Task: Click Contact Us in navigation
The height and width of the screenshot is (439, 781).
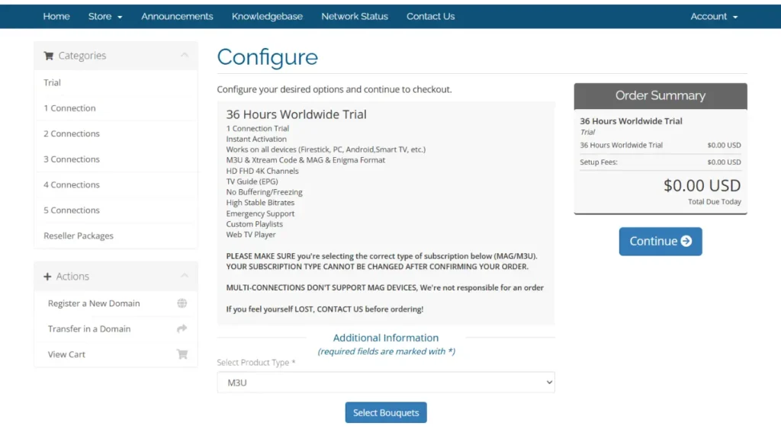Action: coord(430,17)
